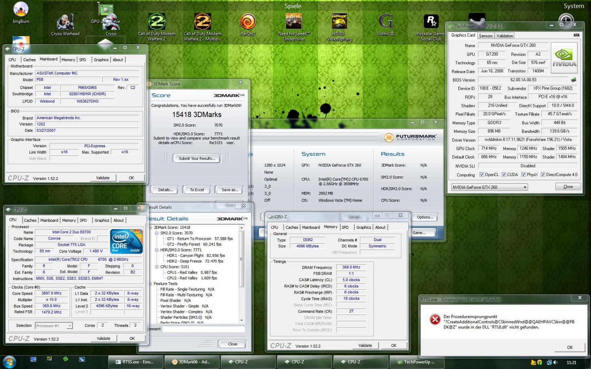Switch to RTSS.exe taskbar button
The height and width of the screenshot is (369, 591).
[x=135, y=362]
